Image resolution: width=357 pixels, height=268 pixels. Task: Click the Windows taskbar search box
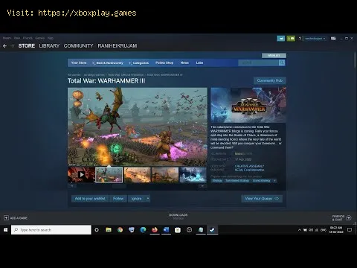coord(51,230)
